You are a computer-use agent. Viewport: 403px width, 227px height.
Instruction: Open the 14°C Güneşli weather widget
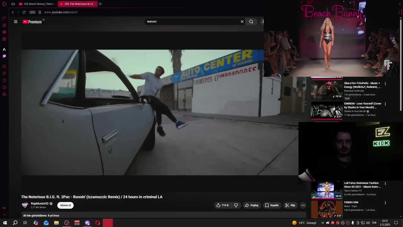tap(304, 223)
